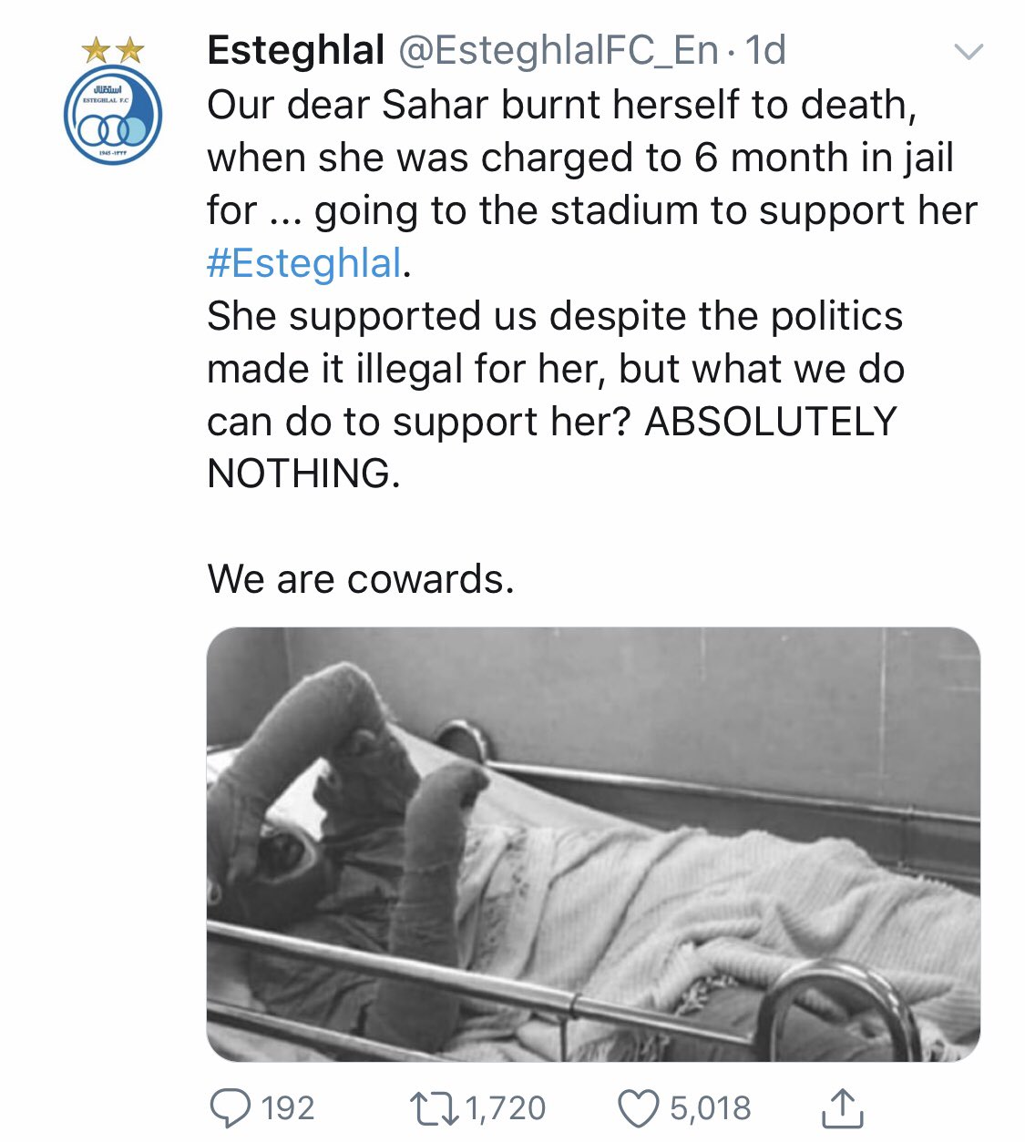Click the reply speech bubble icon
This screenshot has width=1025, height=1142.
(230, 1107)
